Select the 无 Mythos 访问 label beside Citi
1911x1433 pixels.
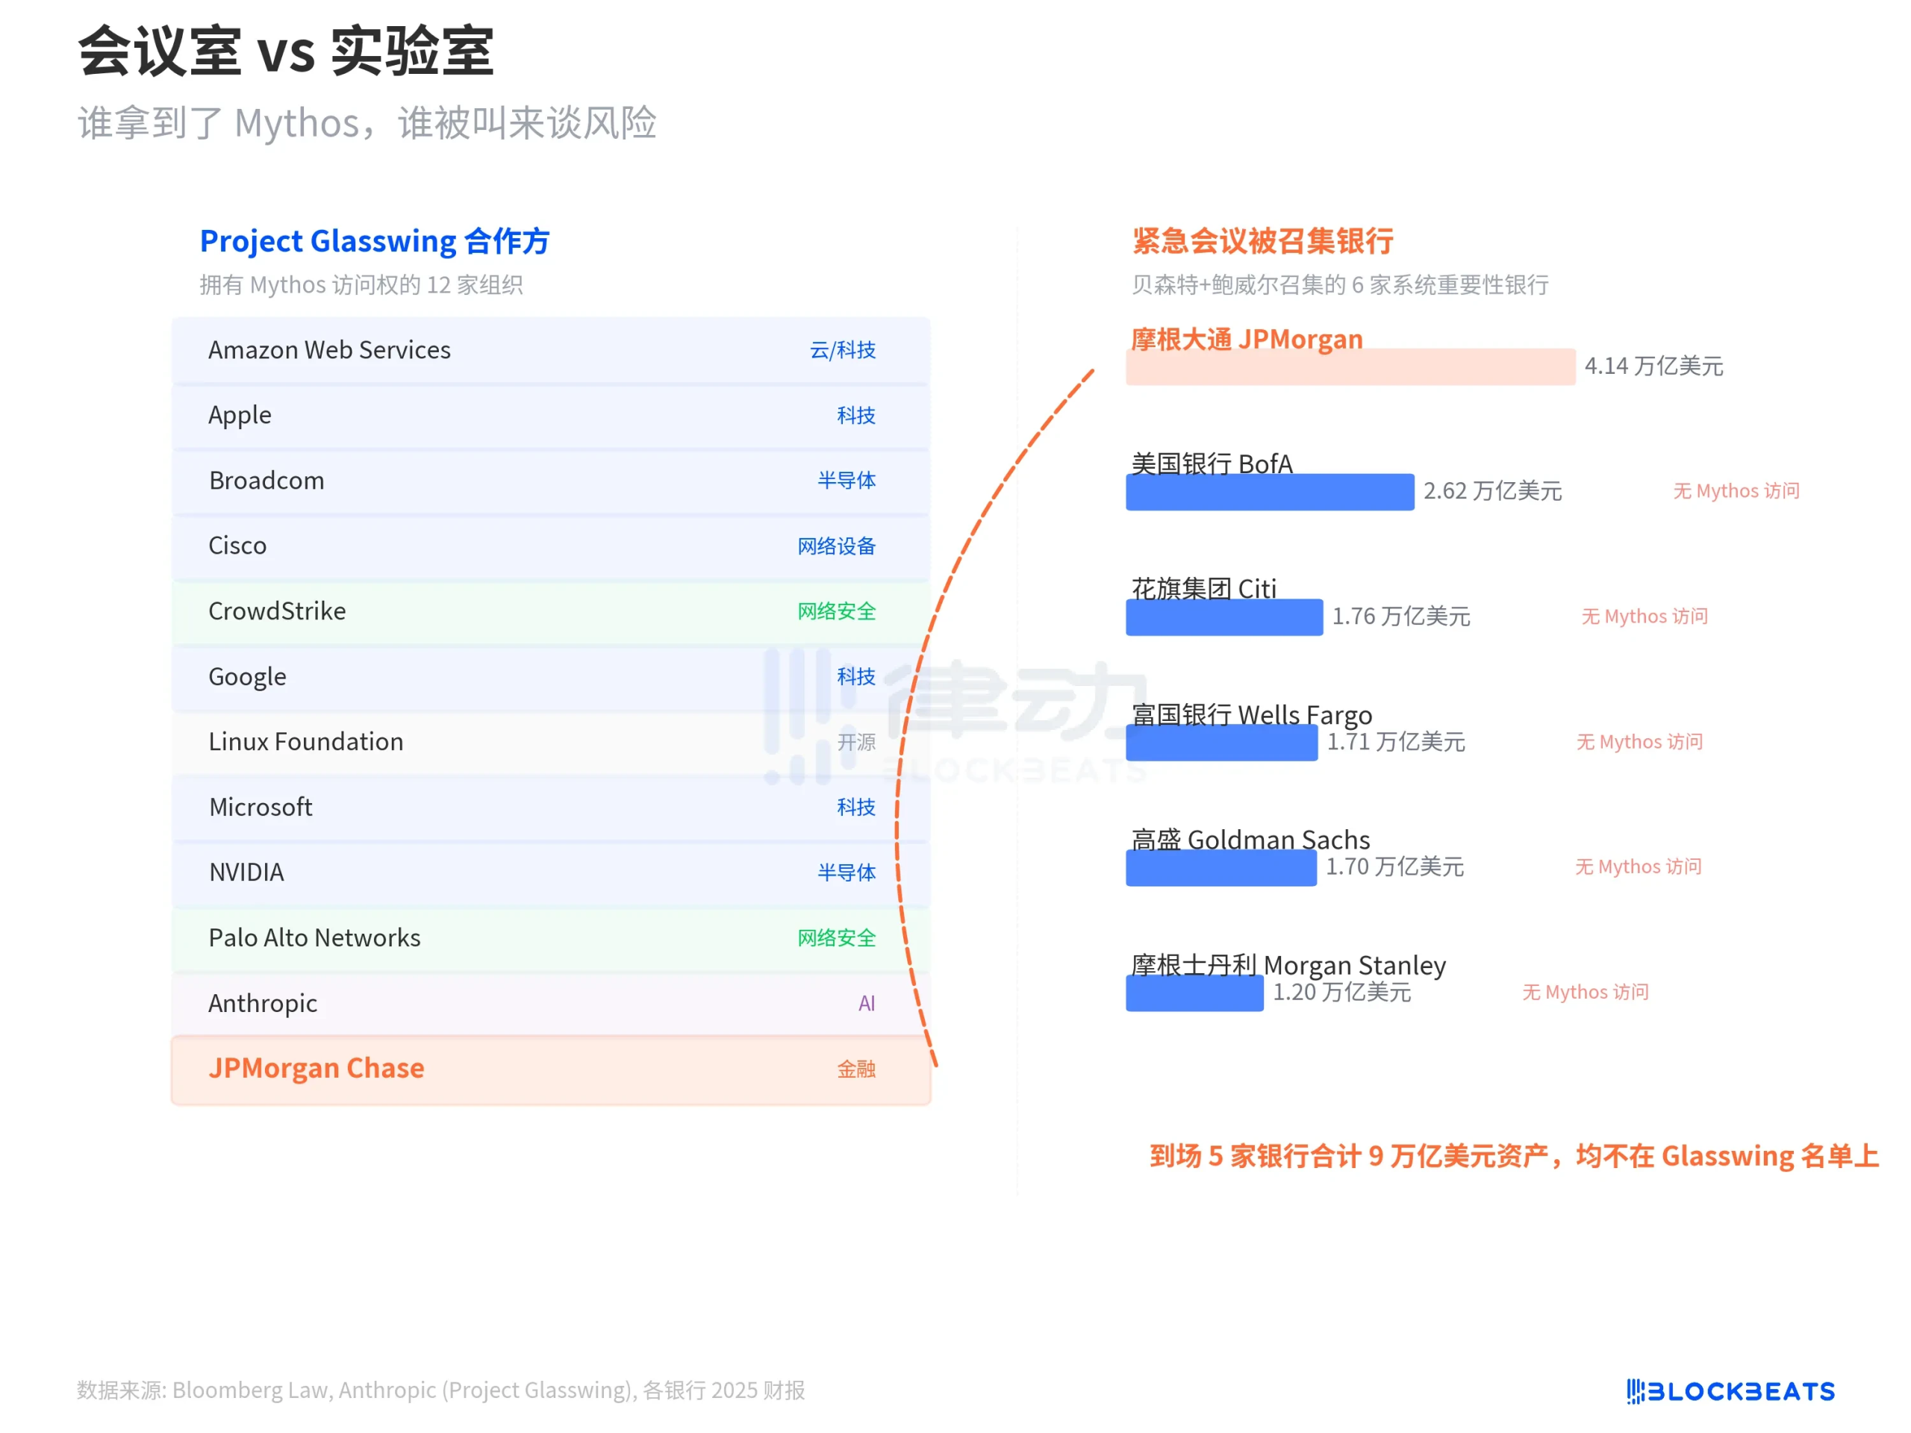pyautogui.click(x=1643, y=616)
